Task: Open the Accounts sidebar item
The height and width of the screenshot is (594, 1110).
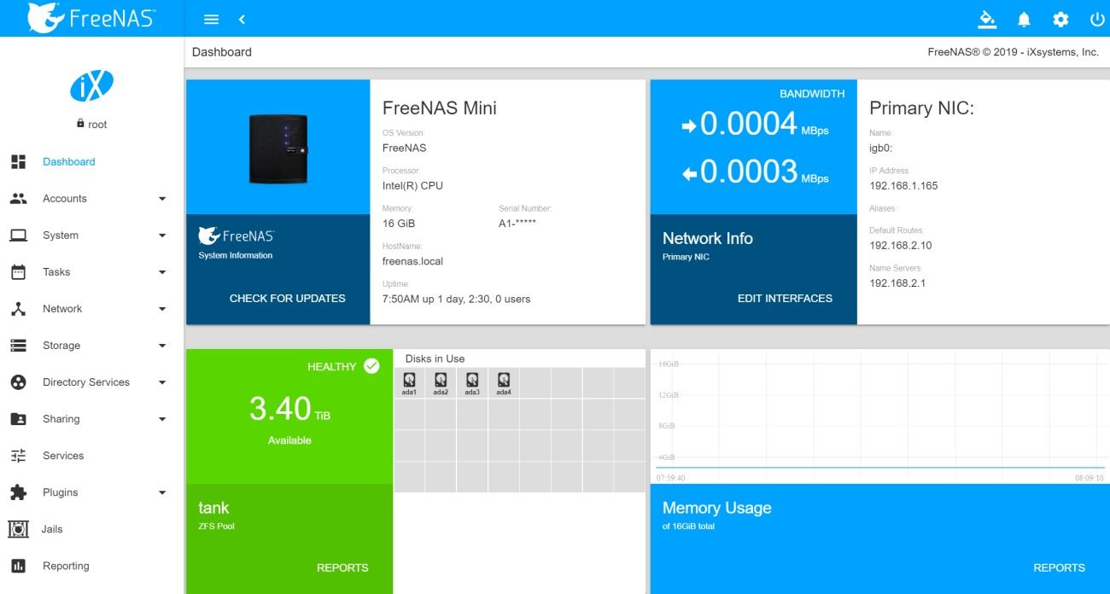Action: (91, 198)
